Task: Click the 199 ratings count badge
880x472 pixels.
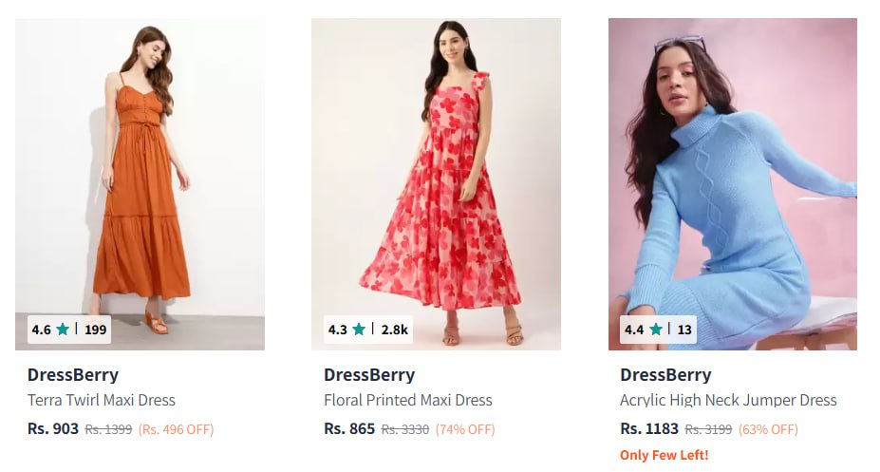Action: (x=95, y=330)
